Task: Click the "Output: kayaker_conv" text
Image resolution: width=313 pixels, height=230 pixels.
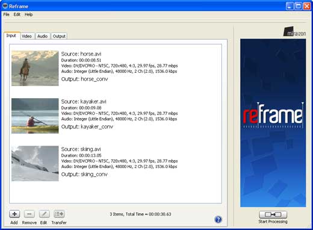Action: click(87, 126)
